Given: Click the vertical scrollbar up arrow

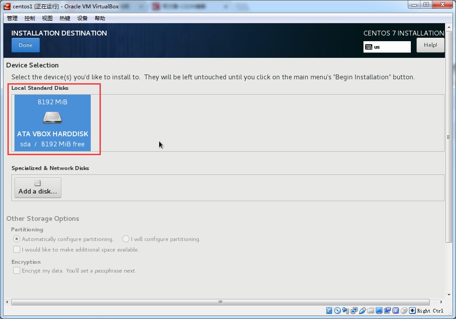Looking at the screenshot, I should point(449,27).
